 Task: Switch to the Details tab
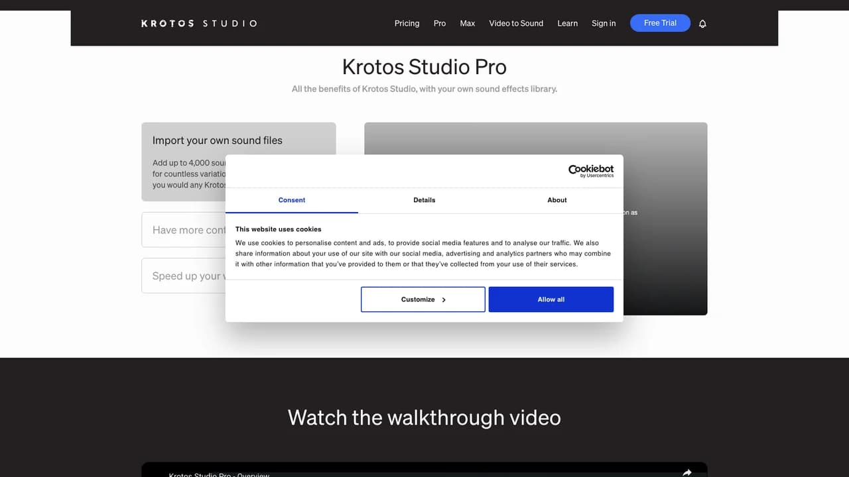point(424,200)
